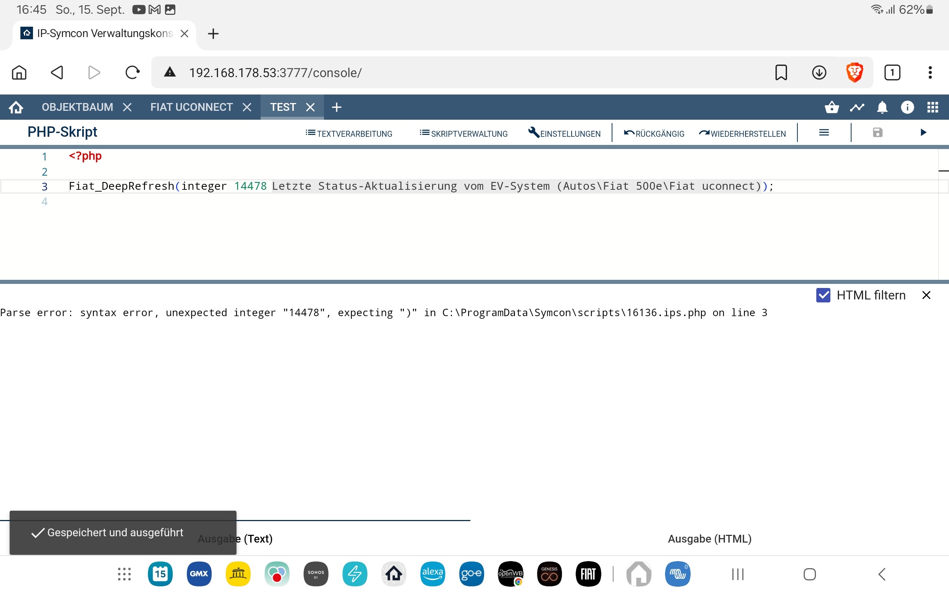The image size is (949, 593).
Task: Bookmark this page
Action: pos(781,73)
